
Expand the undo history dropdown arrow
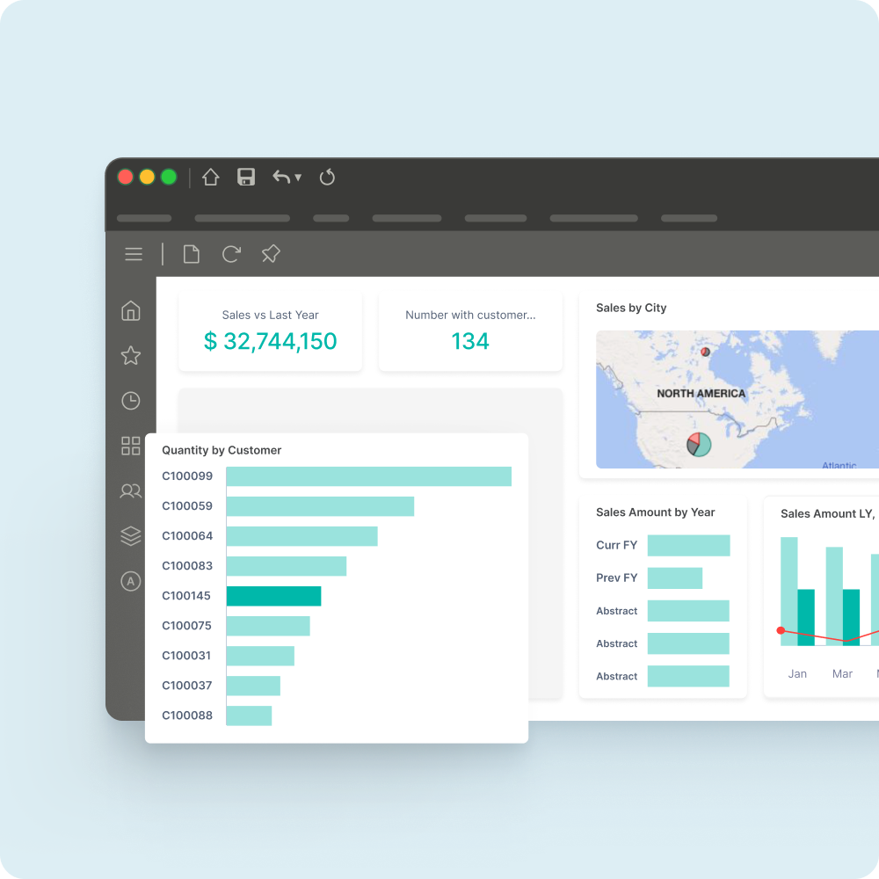click(297, 178)
